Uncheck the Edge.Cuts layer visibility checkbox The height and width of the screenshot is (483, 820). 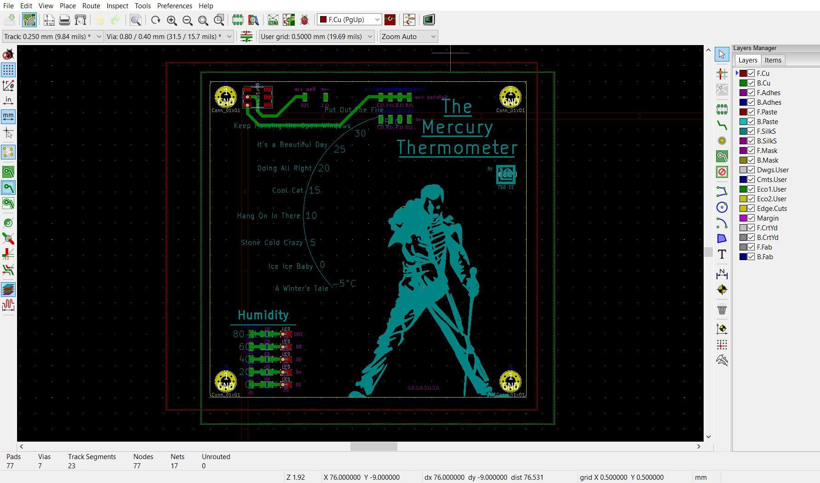(751, 208)
